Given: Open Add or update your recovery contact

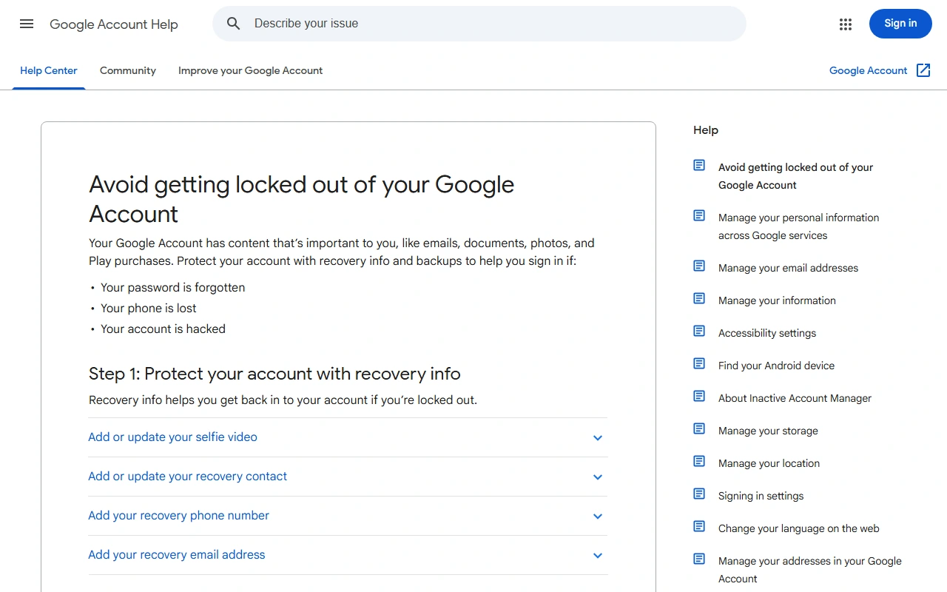Looking at the screenshot, I should point(188,477).
